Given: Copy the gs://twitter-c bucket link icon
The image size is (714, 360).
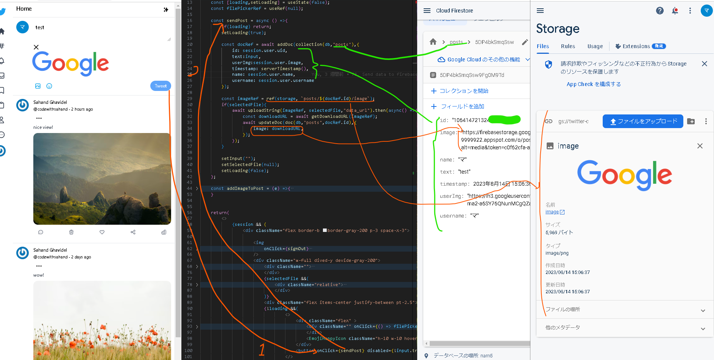Looking at the screenshot, I should [548, 121].
